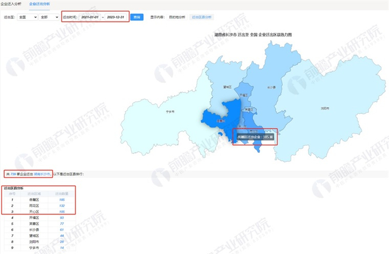
Task: Click 雨花区 in ranking table
Action: (34, 206)
